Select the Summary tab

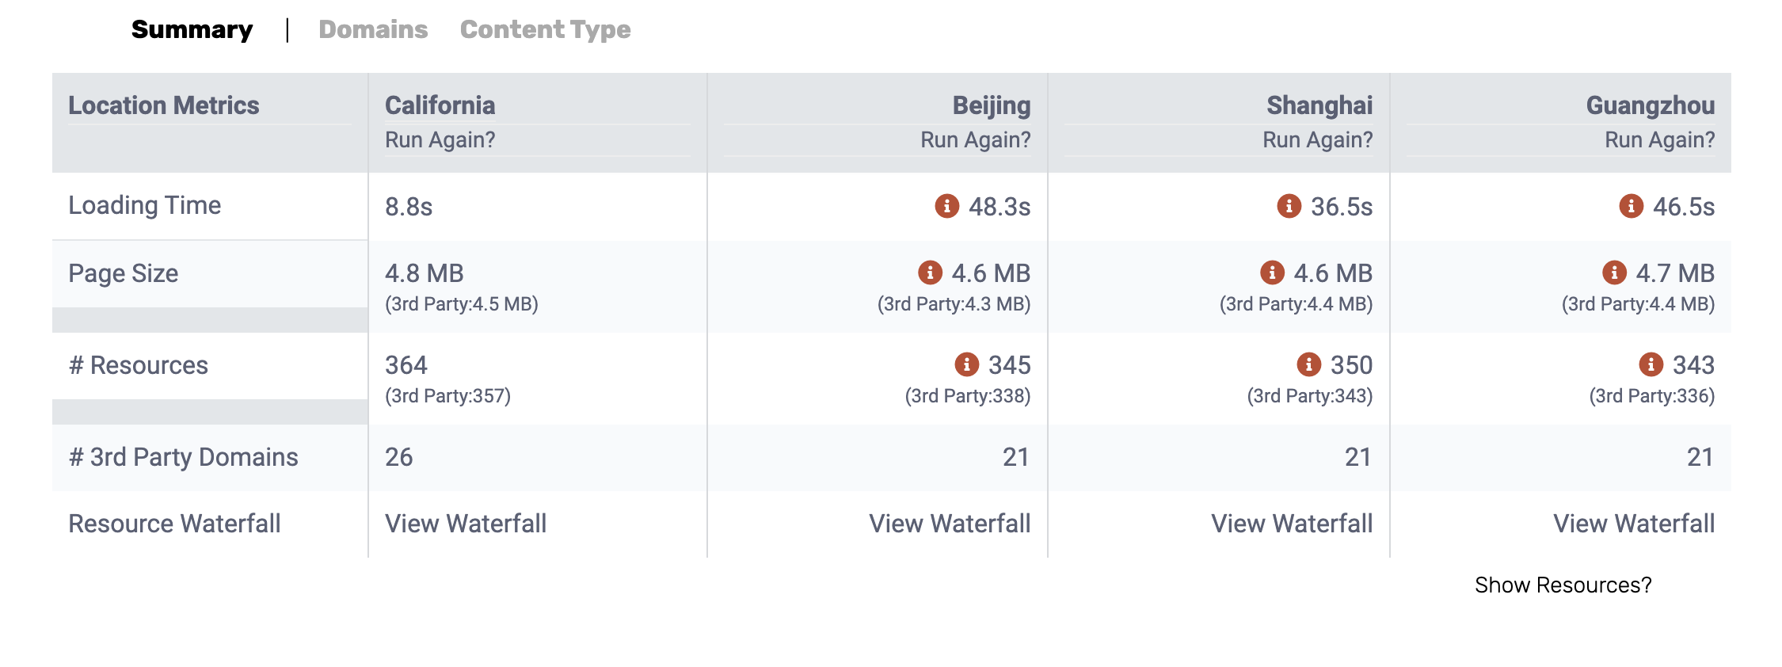tap(192, 30)
